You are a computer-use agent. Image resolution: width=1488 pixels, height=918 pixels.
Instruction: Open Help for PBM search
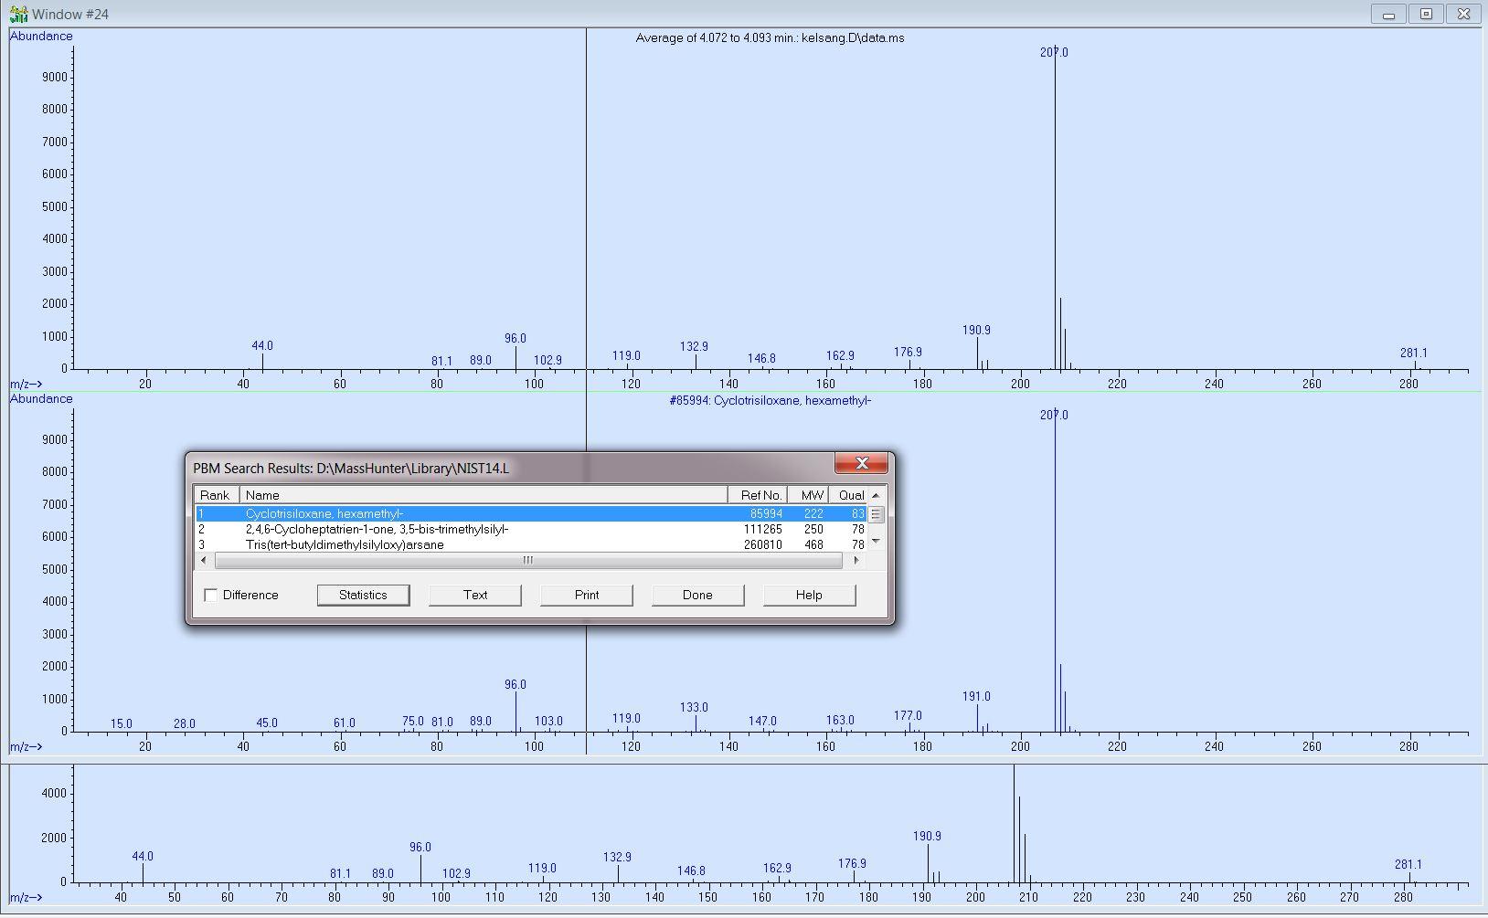[x=808, y=595]
